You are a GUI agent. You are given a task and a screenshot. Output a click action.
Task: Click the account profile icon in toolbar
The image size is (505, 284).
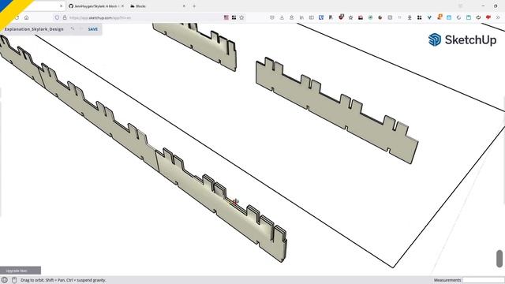[291, 17]
